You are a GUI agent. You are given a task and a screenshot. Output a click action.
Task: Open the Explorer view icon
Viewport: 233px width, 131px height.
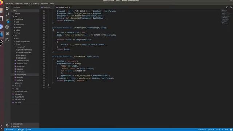click(x=7, y=8)
